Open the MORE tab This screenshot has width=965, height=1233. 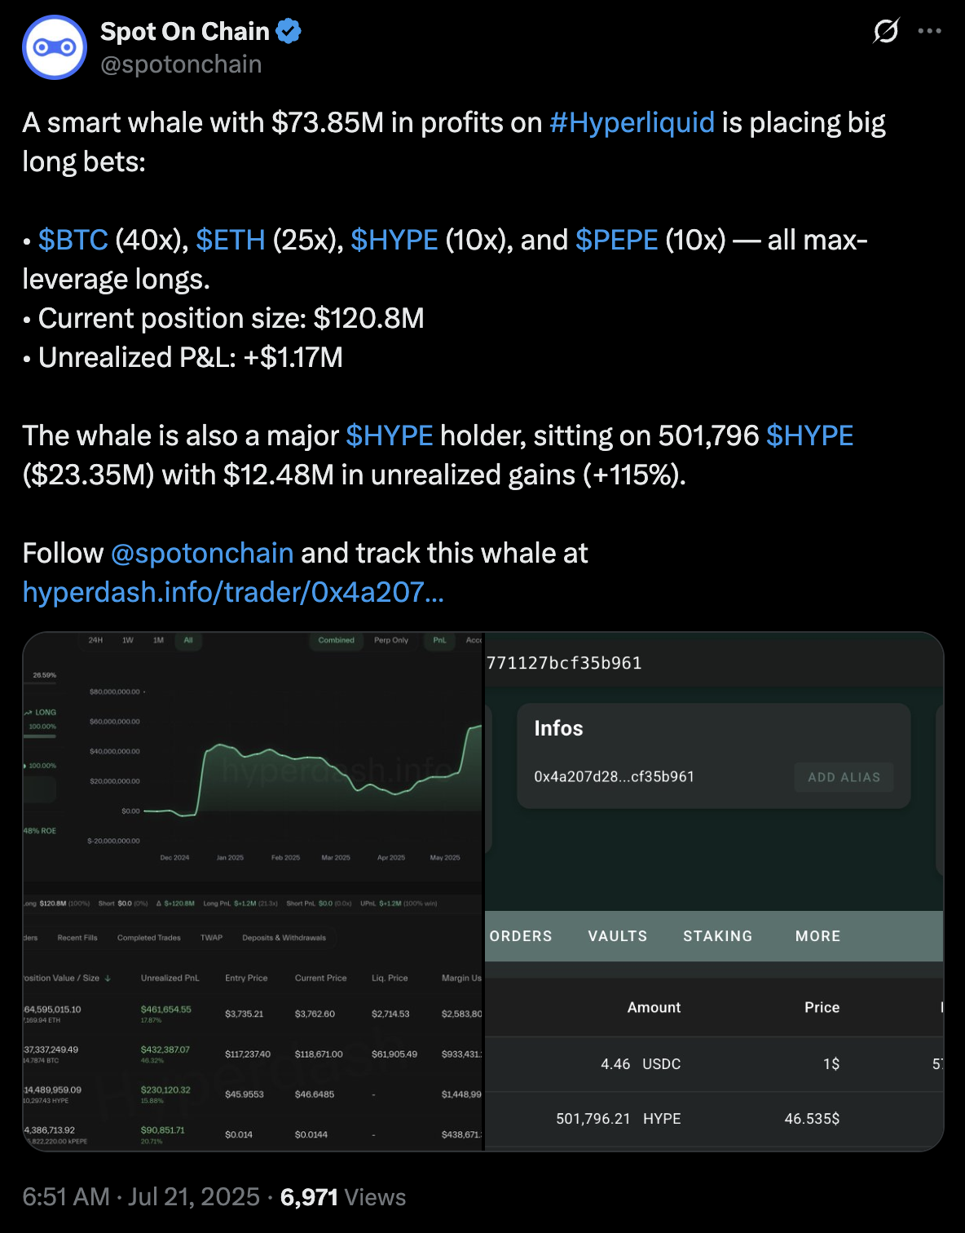(x=818, y=936)
